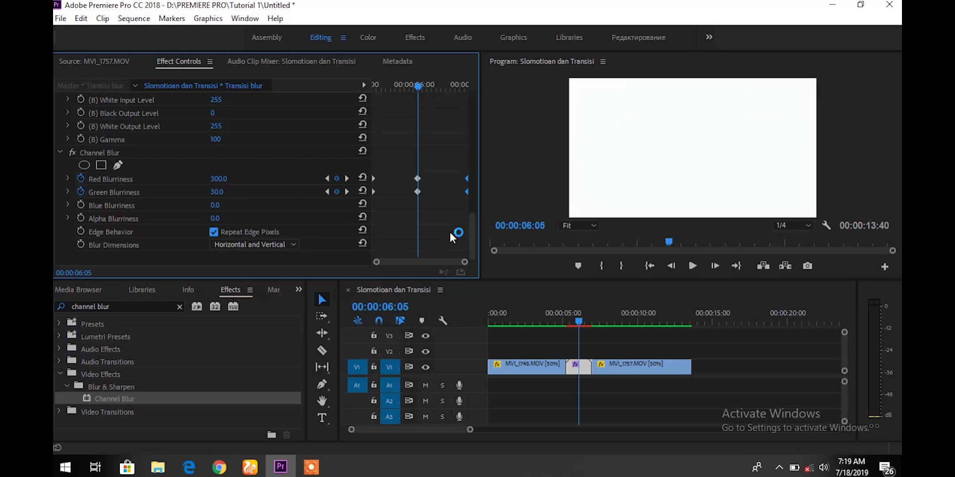The height and width of the screenshot is (477, 955).
Task: Collapse Channel Blur effect properties
Action: pos(60,152)
